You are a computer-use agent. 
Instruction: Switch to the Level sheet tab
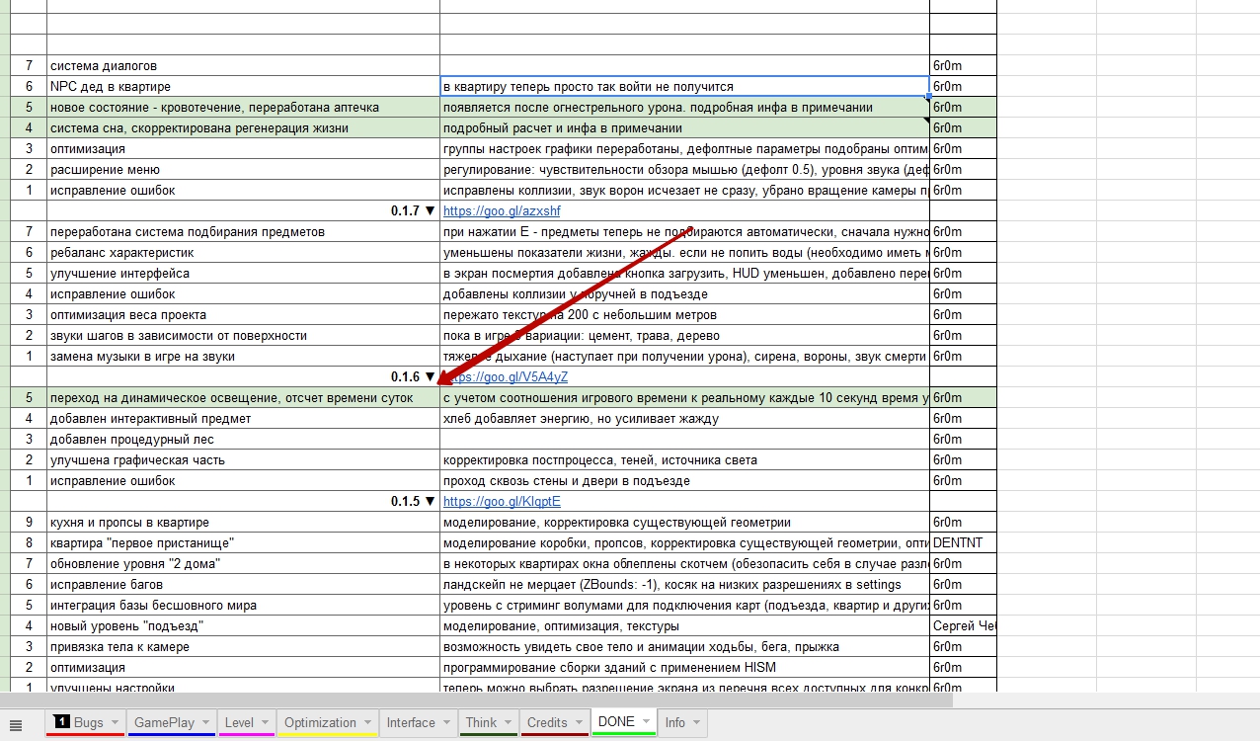[x=239, y=722]
